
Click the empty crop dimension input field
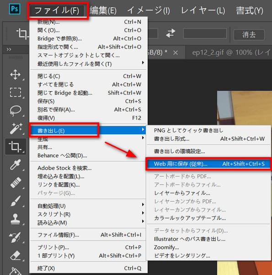pyautogui.click(x=205, y=33)
